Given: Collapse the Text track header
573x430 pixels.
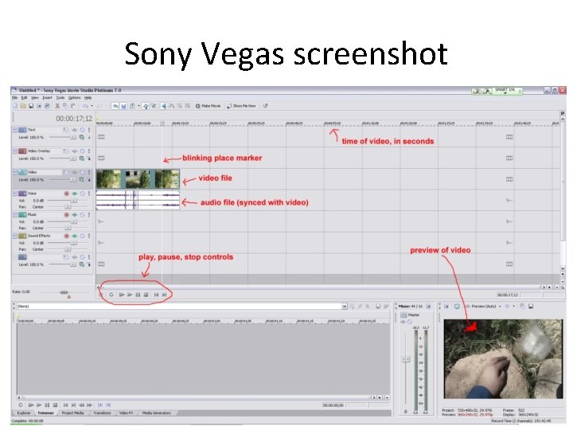Looking at the screenshot, I should point(15,130).
